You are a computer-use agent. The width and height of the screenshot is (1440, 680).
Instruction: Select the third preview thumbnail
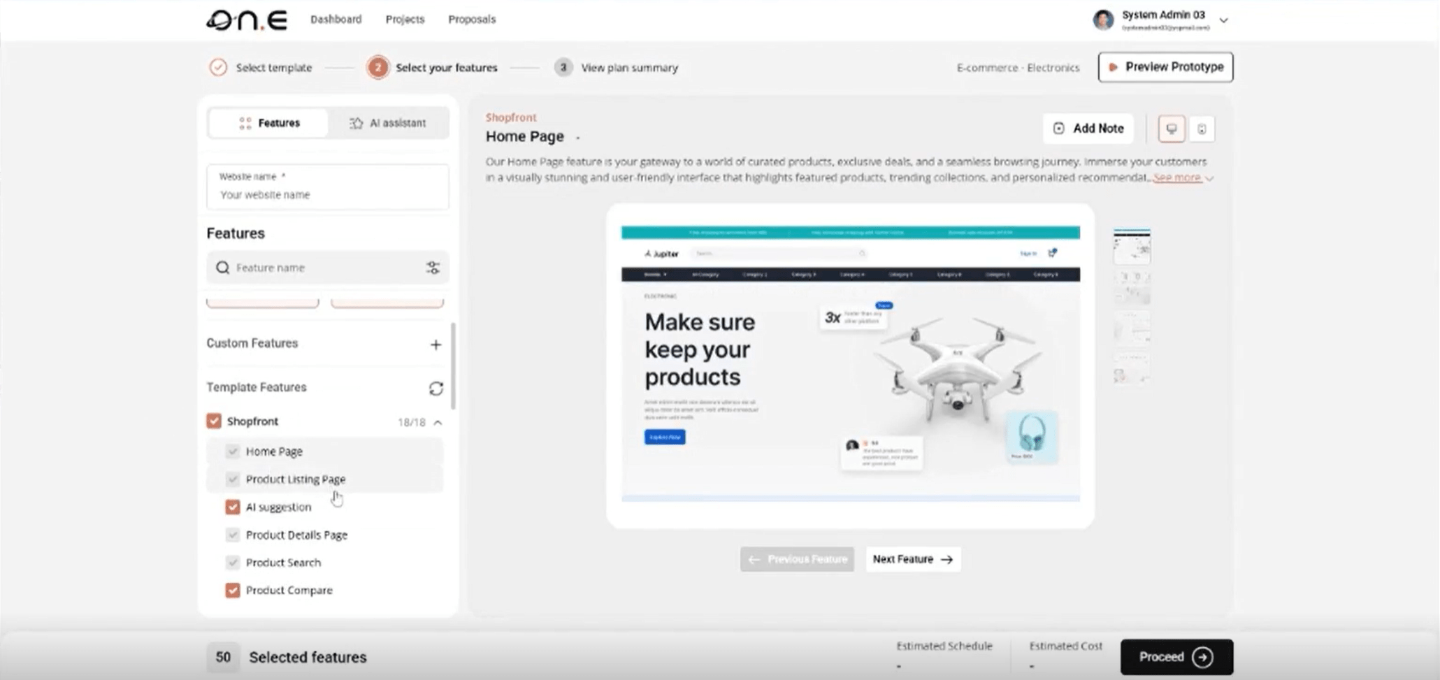[1132, 327]
